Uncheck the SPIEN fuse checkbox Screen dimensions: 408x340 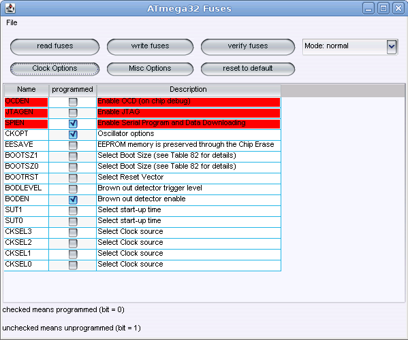[73, 124]
